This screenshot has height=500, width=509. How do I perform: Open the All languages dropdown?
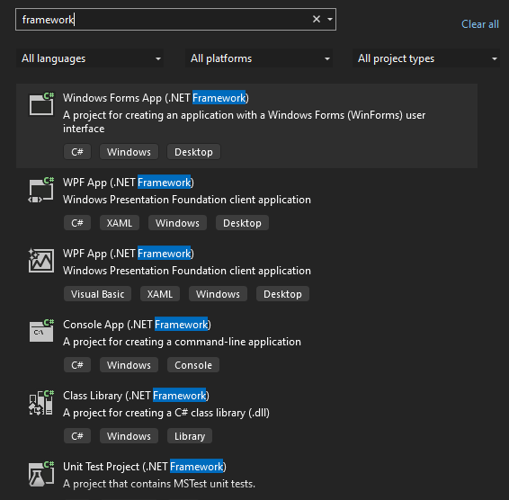coord(90,58)
